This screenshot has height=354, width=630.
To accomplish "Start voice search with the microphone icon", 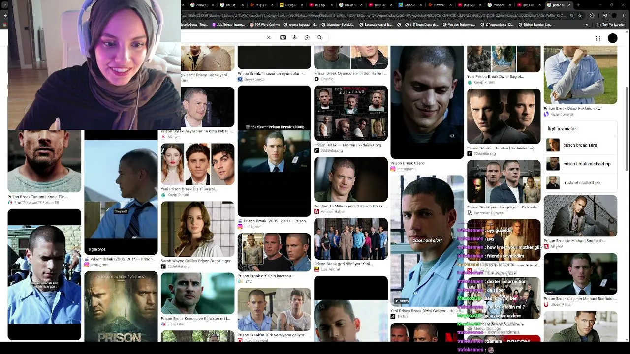I will [x=295, y=37].
